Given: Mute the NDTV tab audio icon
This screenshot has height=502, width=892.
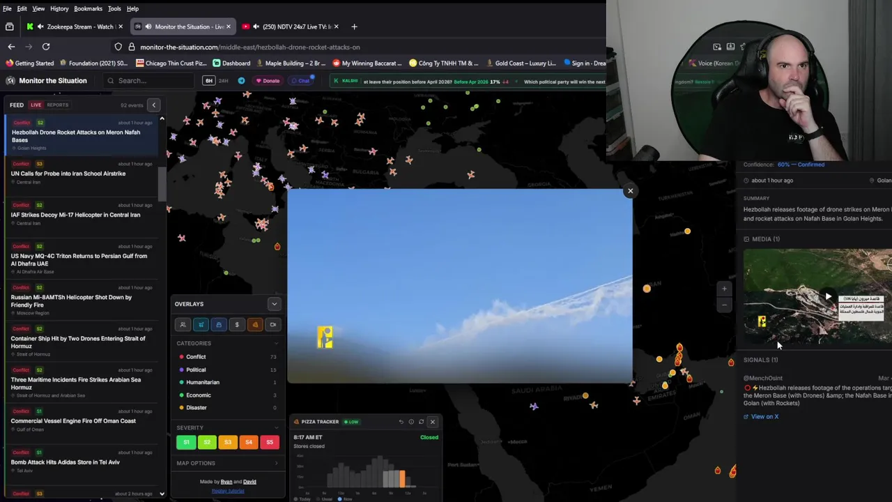Looking at the screenshot, I should tap(256, 26).
